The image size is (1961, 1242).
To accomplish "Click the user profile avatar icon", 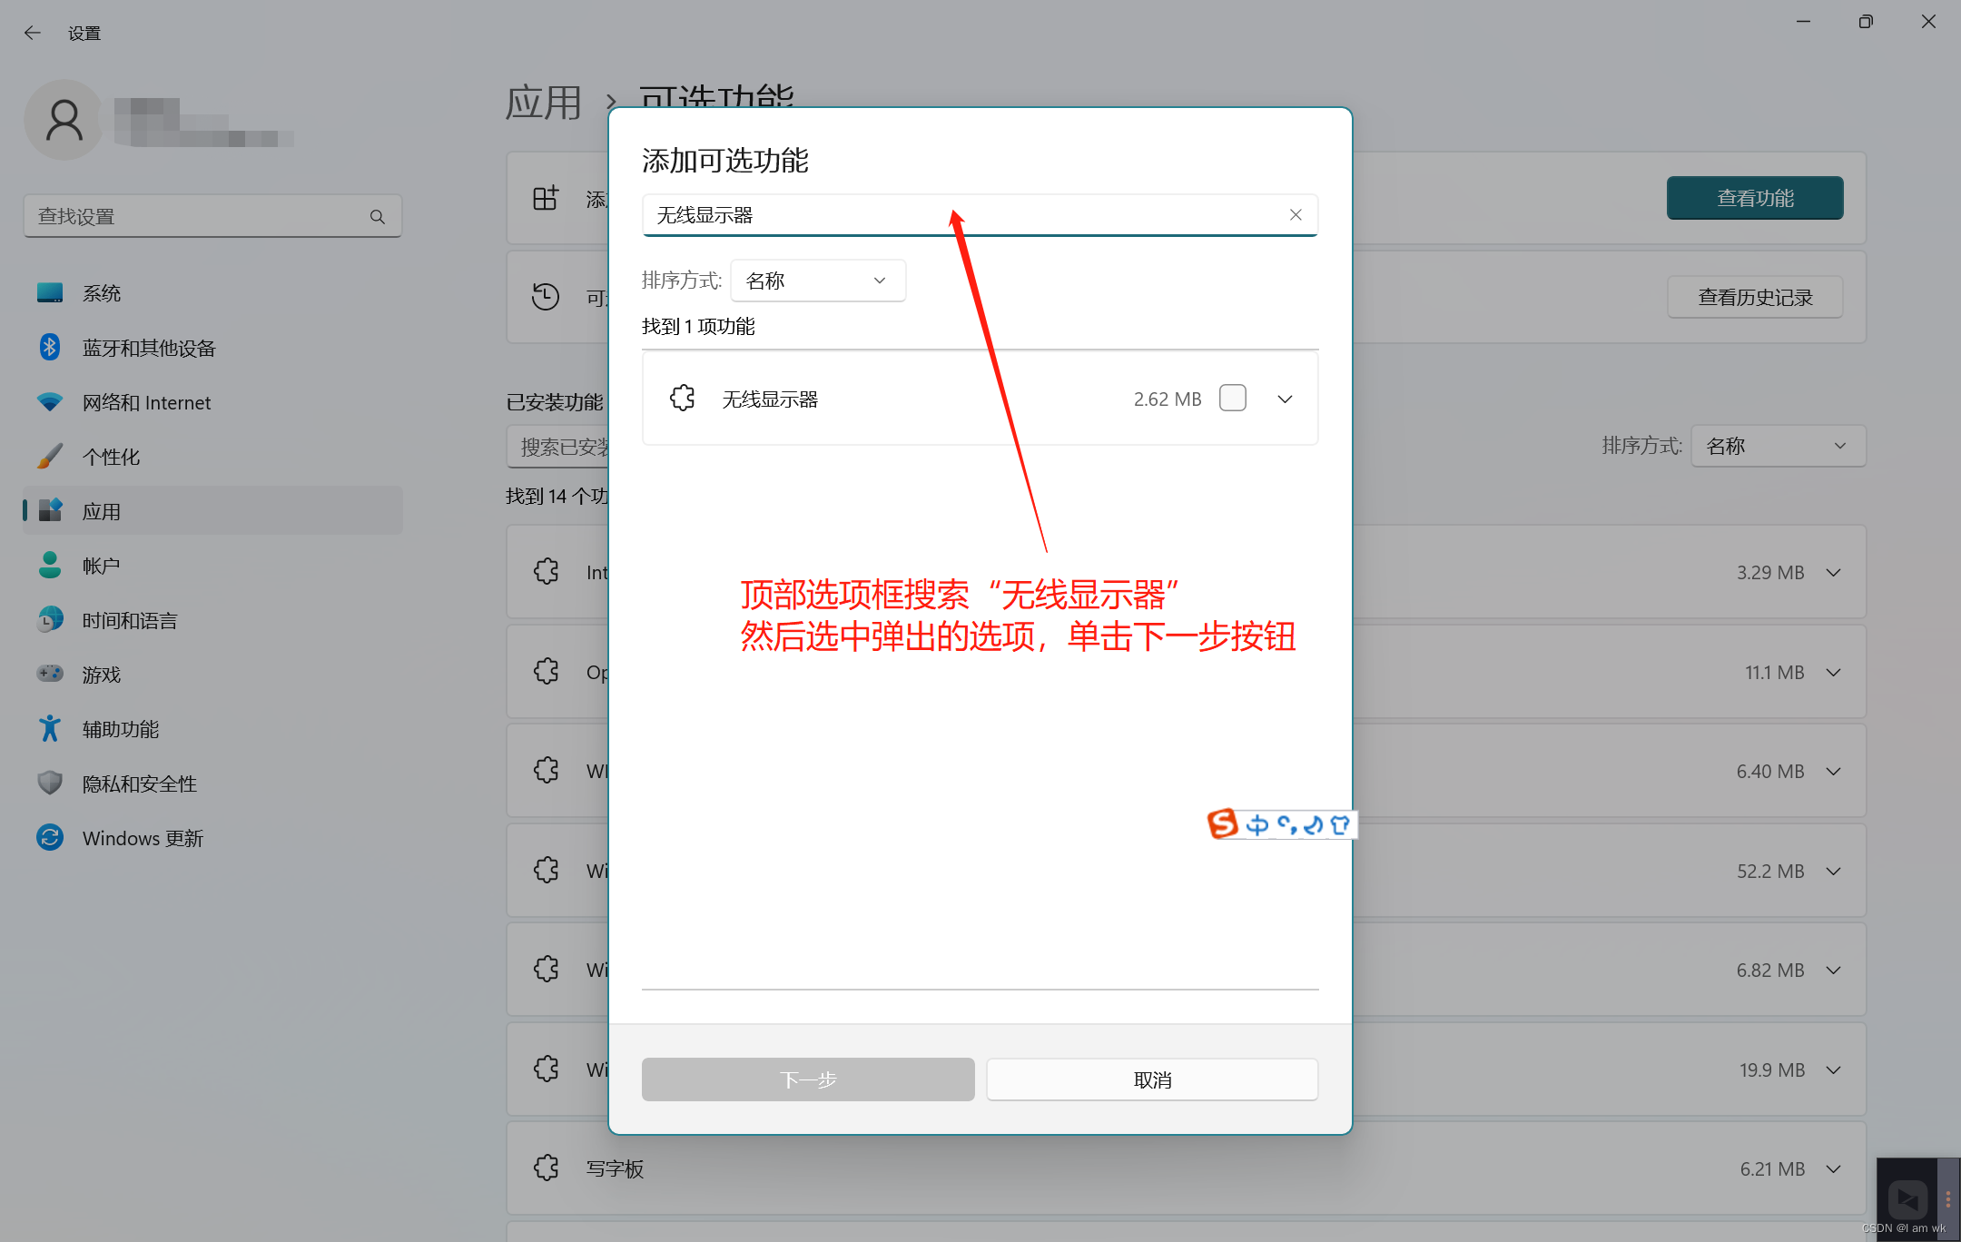I will click(x=64, y=120).
